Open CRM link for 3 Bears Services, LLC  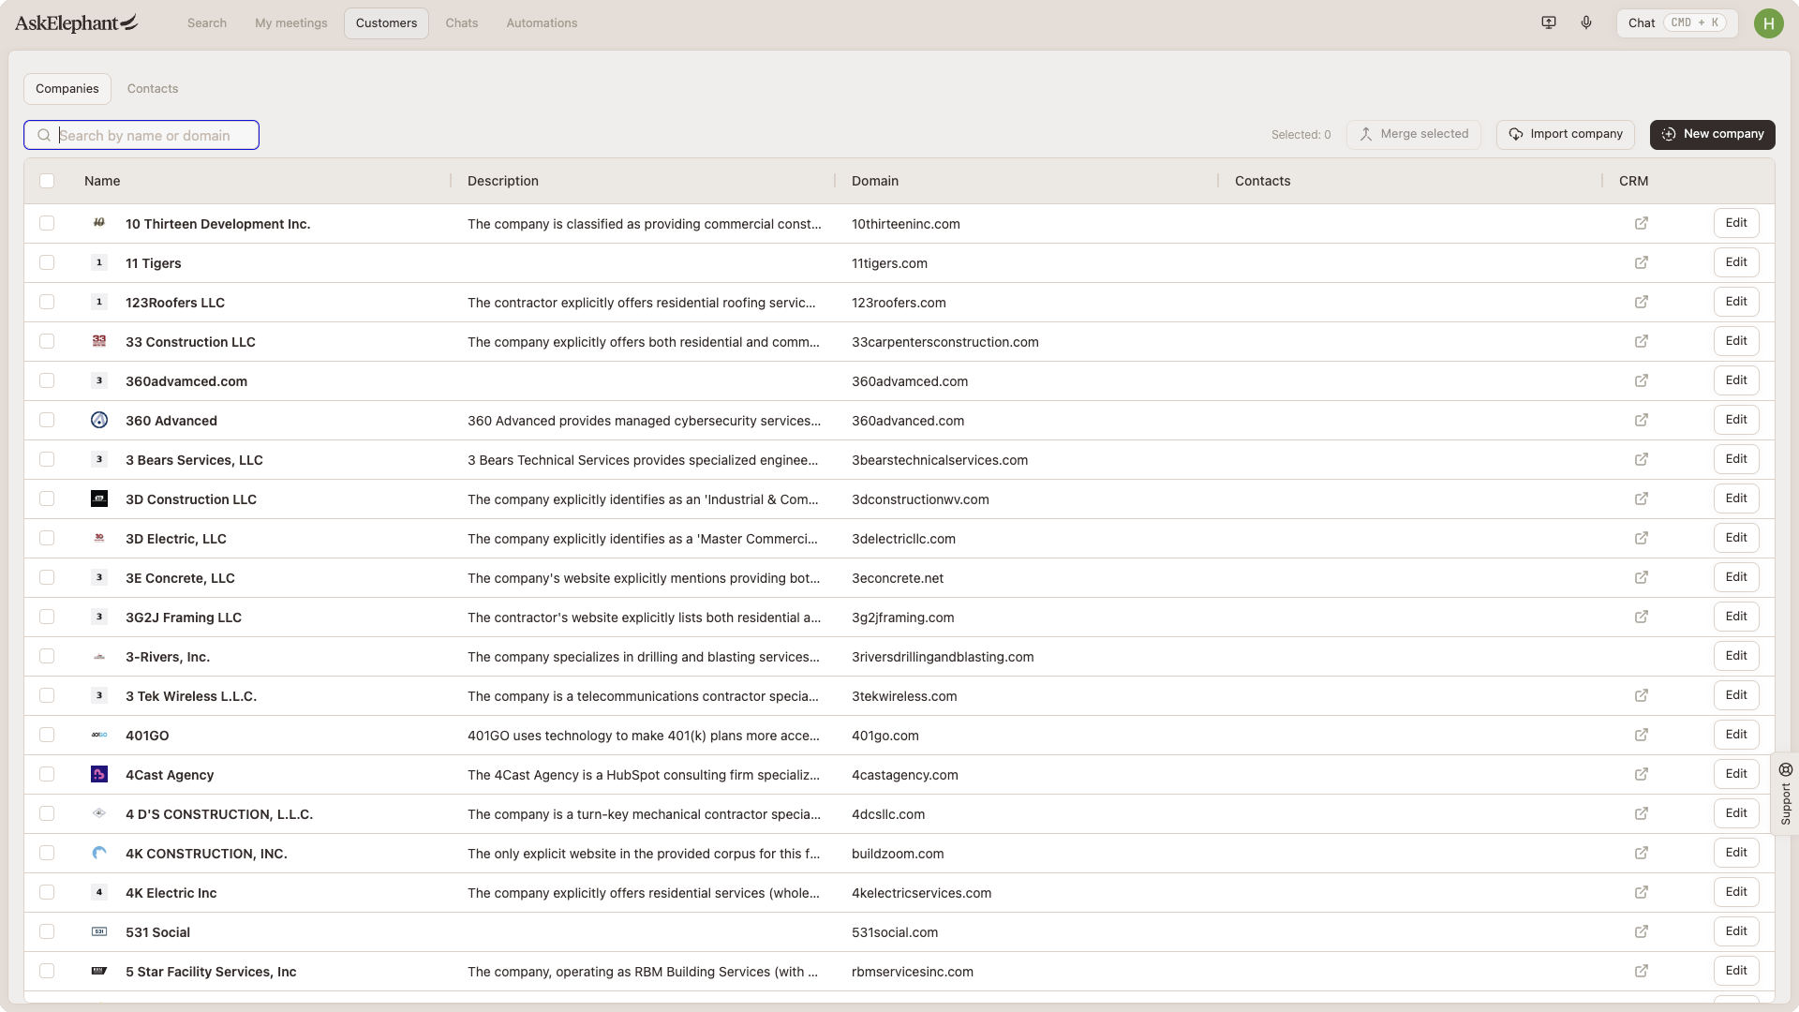pos(1642,459)
